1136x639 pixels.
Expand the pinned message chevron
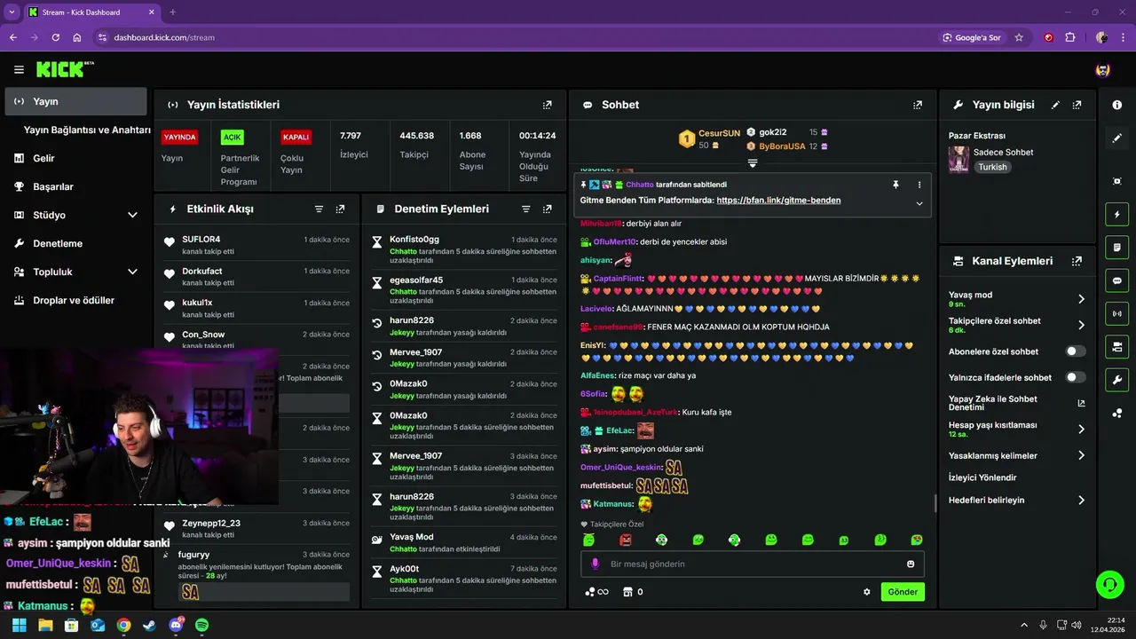point(919,203)
